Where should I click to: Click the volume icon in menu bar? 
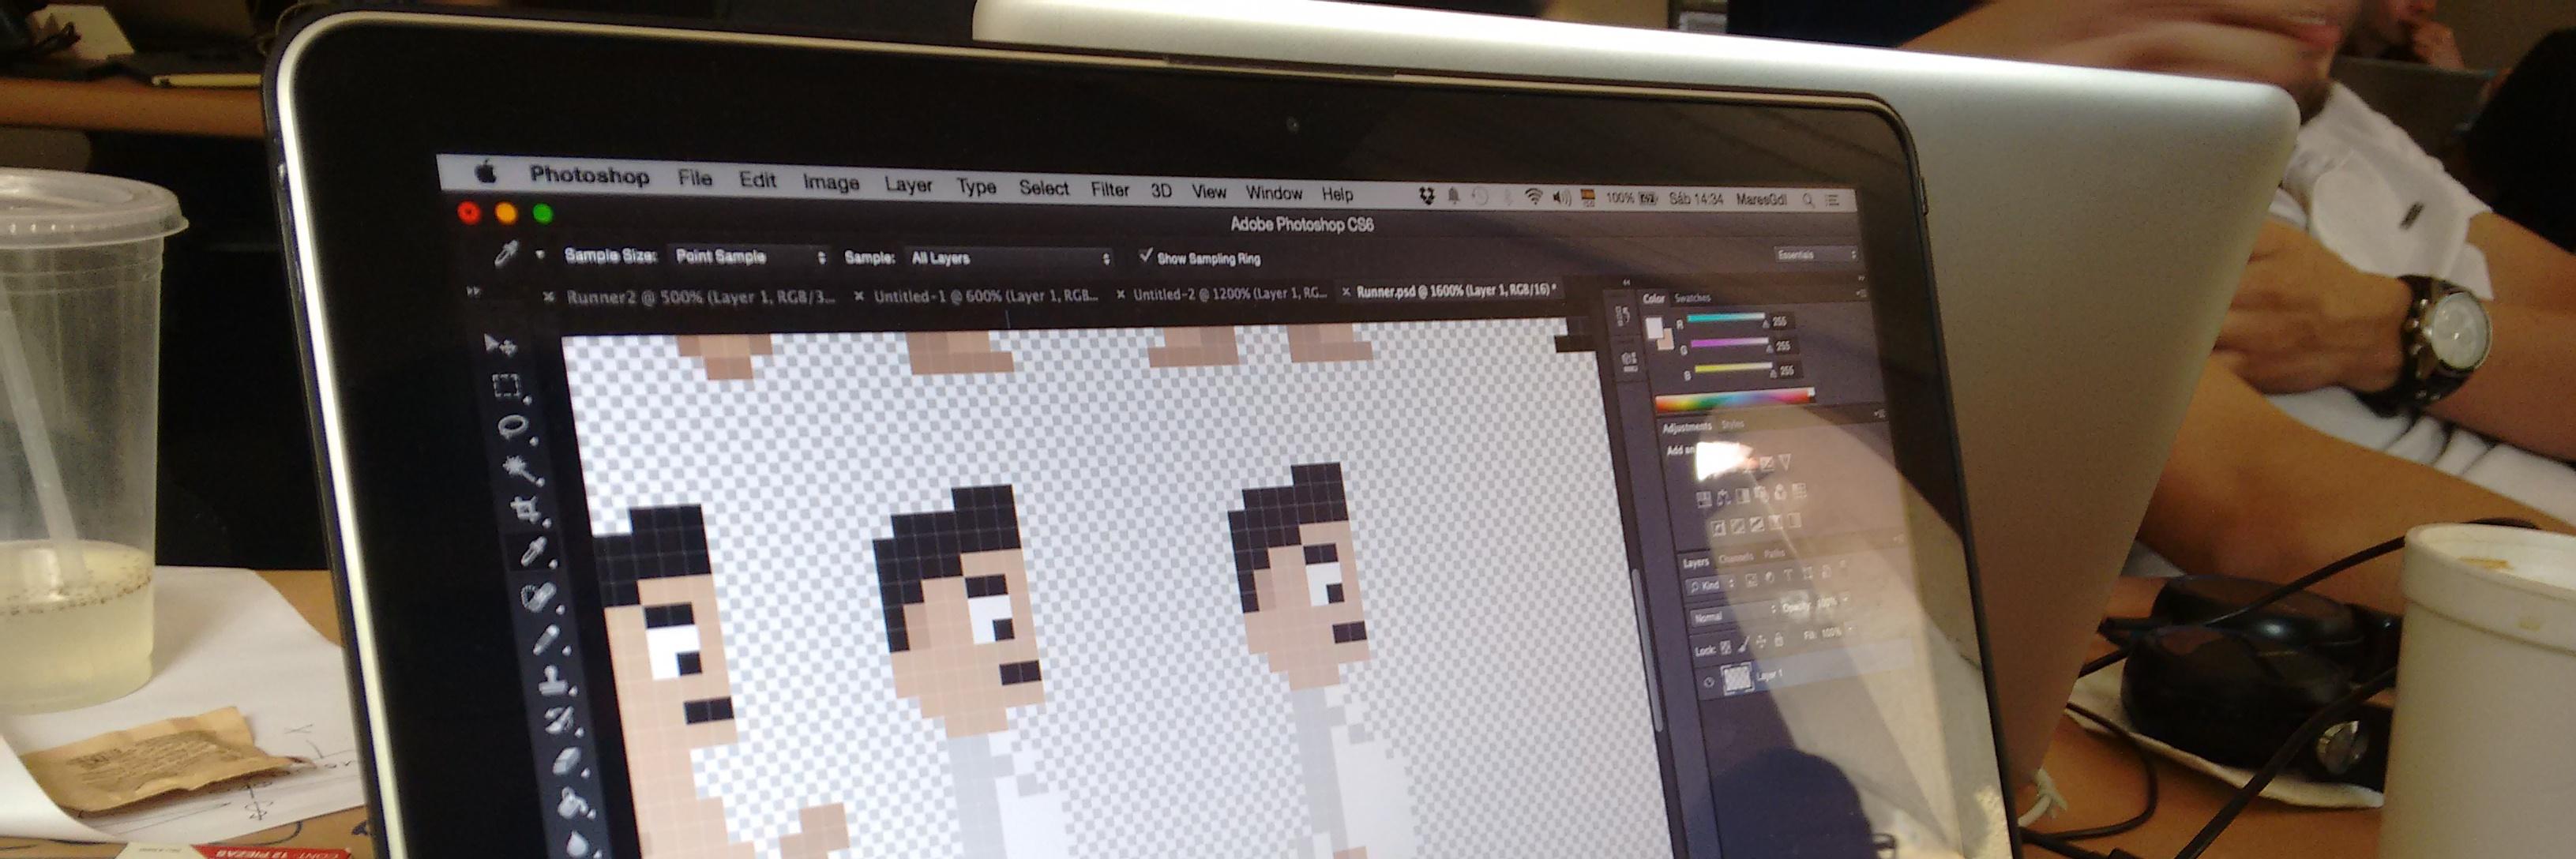[x=1561, y=198]
